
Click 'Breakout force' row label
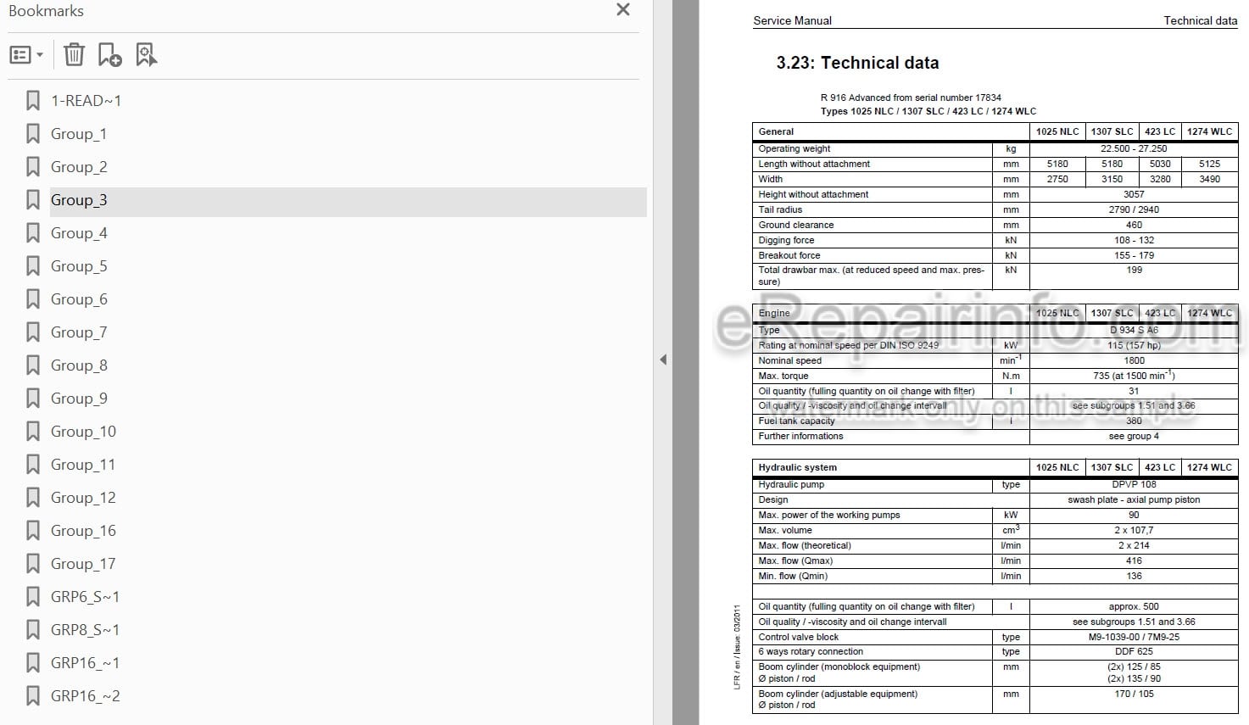[789, 255]
